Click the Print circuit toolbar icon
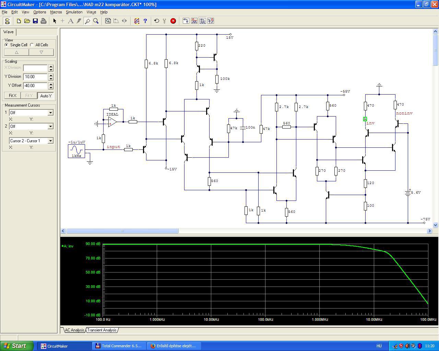Screen dimensions: 439x351 tap(44, 21)
